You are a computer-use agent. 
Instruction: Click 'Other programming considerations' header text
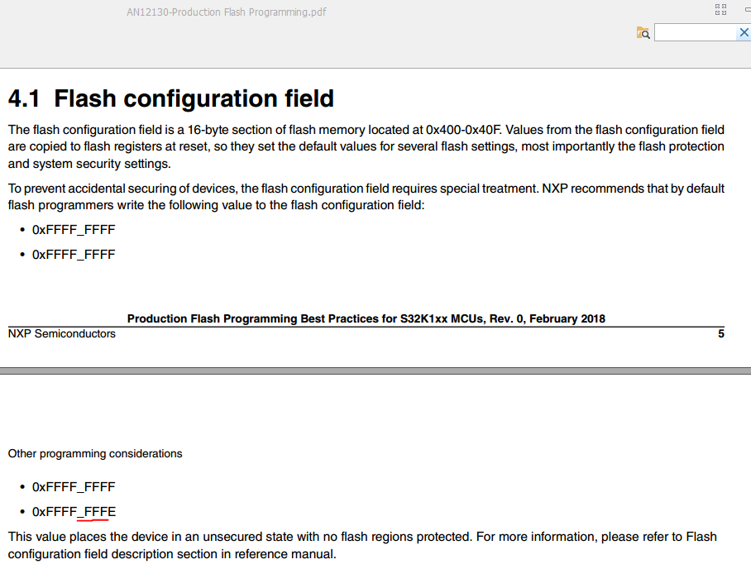[95, 453]
